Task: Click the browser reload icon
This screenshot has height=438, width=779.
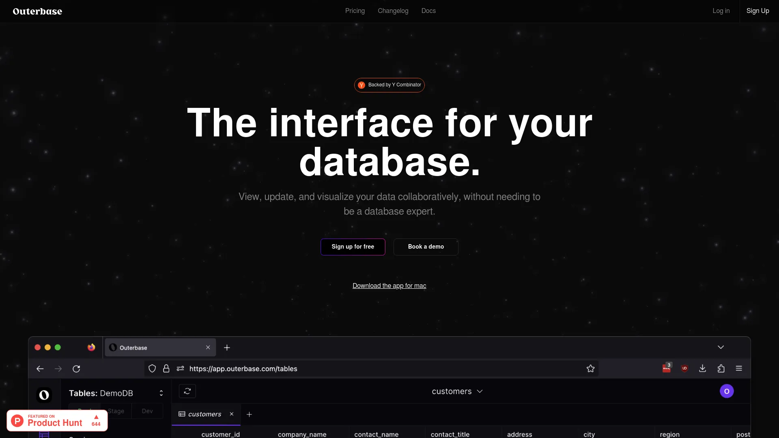Action: (x=76, y=369)
